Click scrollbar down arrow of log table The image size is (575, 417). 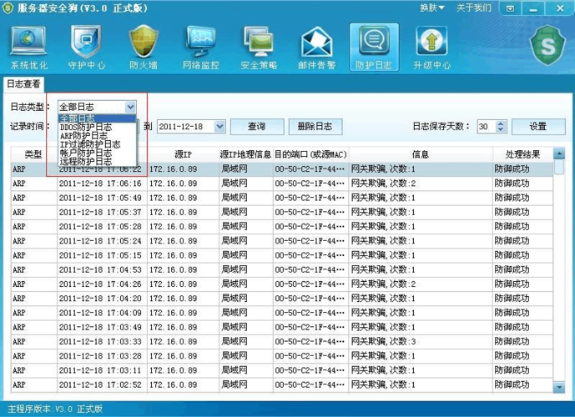[559, 387]
